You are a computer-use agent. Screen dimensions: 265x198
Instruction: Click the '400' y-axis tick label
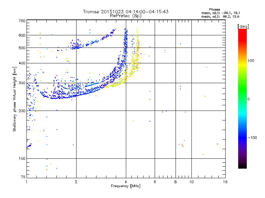(22, 63)
